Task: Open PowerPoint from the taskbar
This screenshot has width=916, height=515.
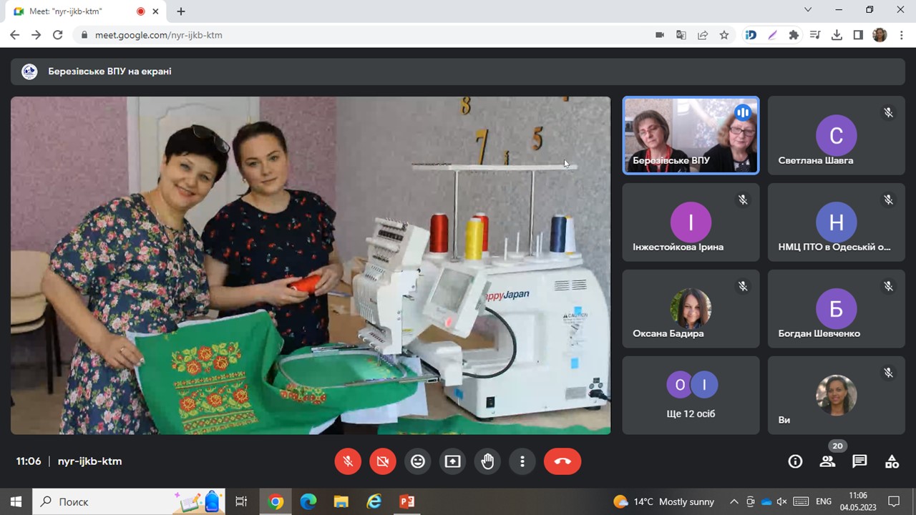Action: tap(406, 501)
